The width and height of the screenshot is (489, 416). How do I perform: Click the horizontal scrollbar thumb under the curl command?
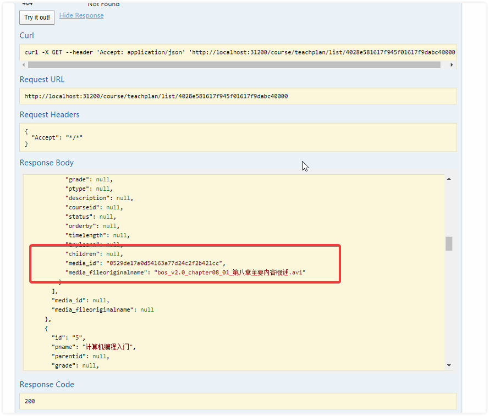(234, 65)
